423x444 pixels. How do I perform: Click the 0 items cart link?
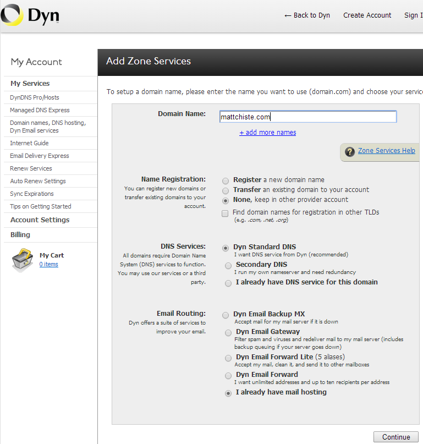coord(49,264)
